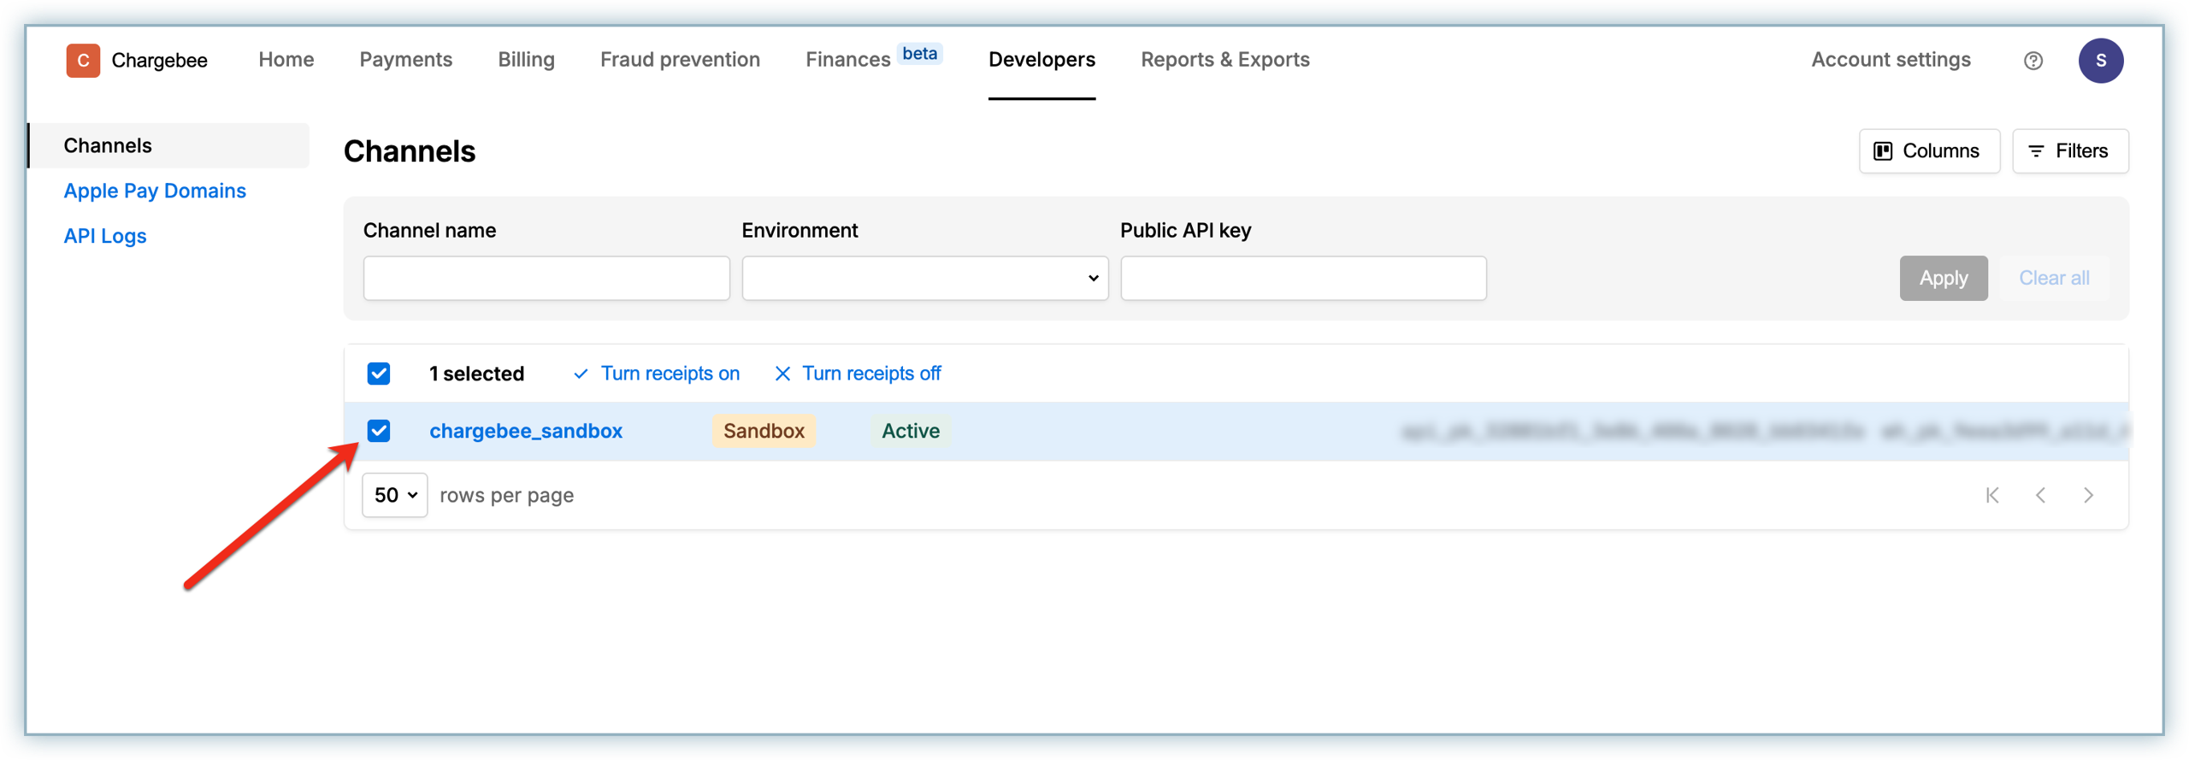
Task: Open the user avatar profile menu
Action: pyautogui.click(x=2100, y=61)
